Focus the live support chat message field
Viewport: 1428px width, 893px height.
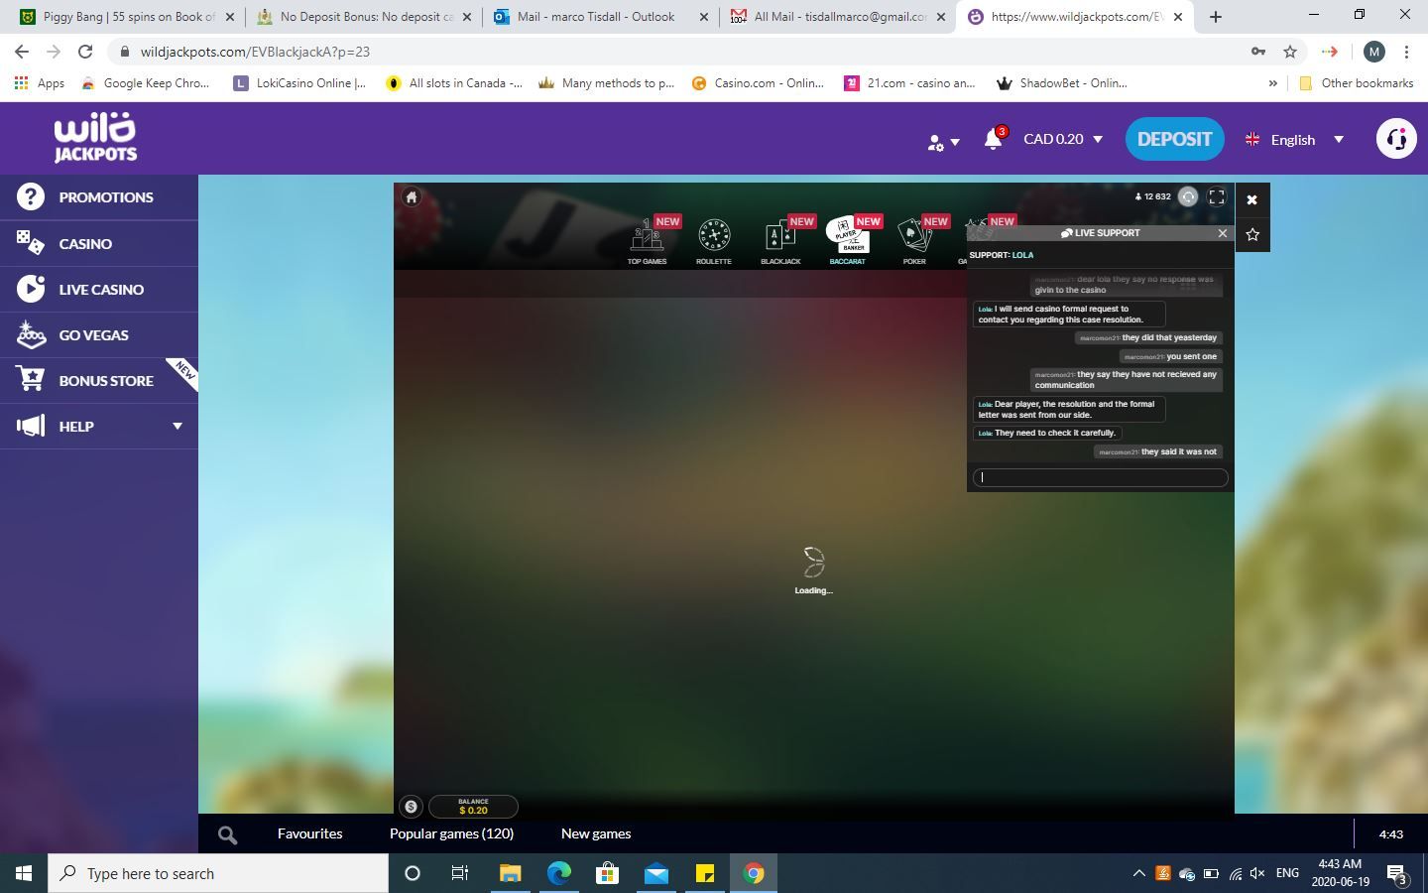point(1100,477)
